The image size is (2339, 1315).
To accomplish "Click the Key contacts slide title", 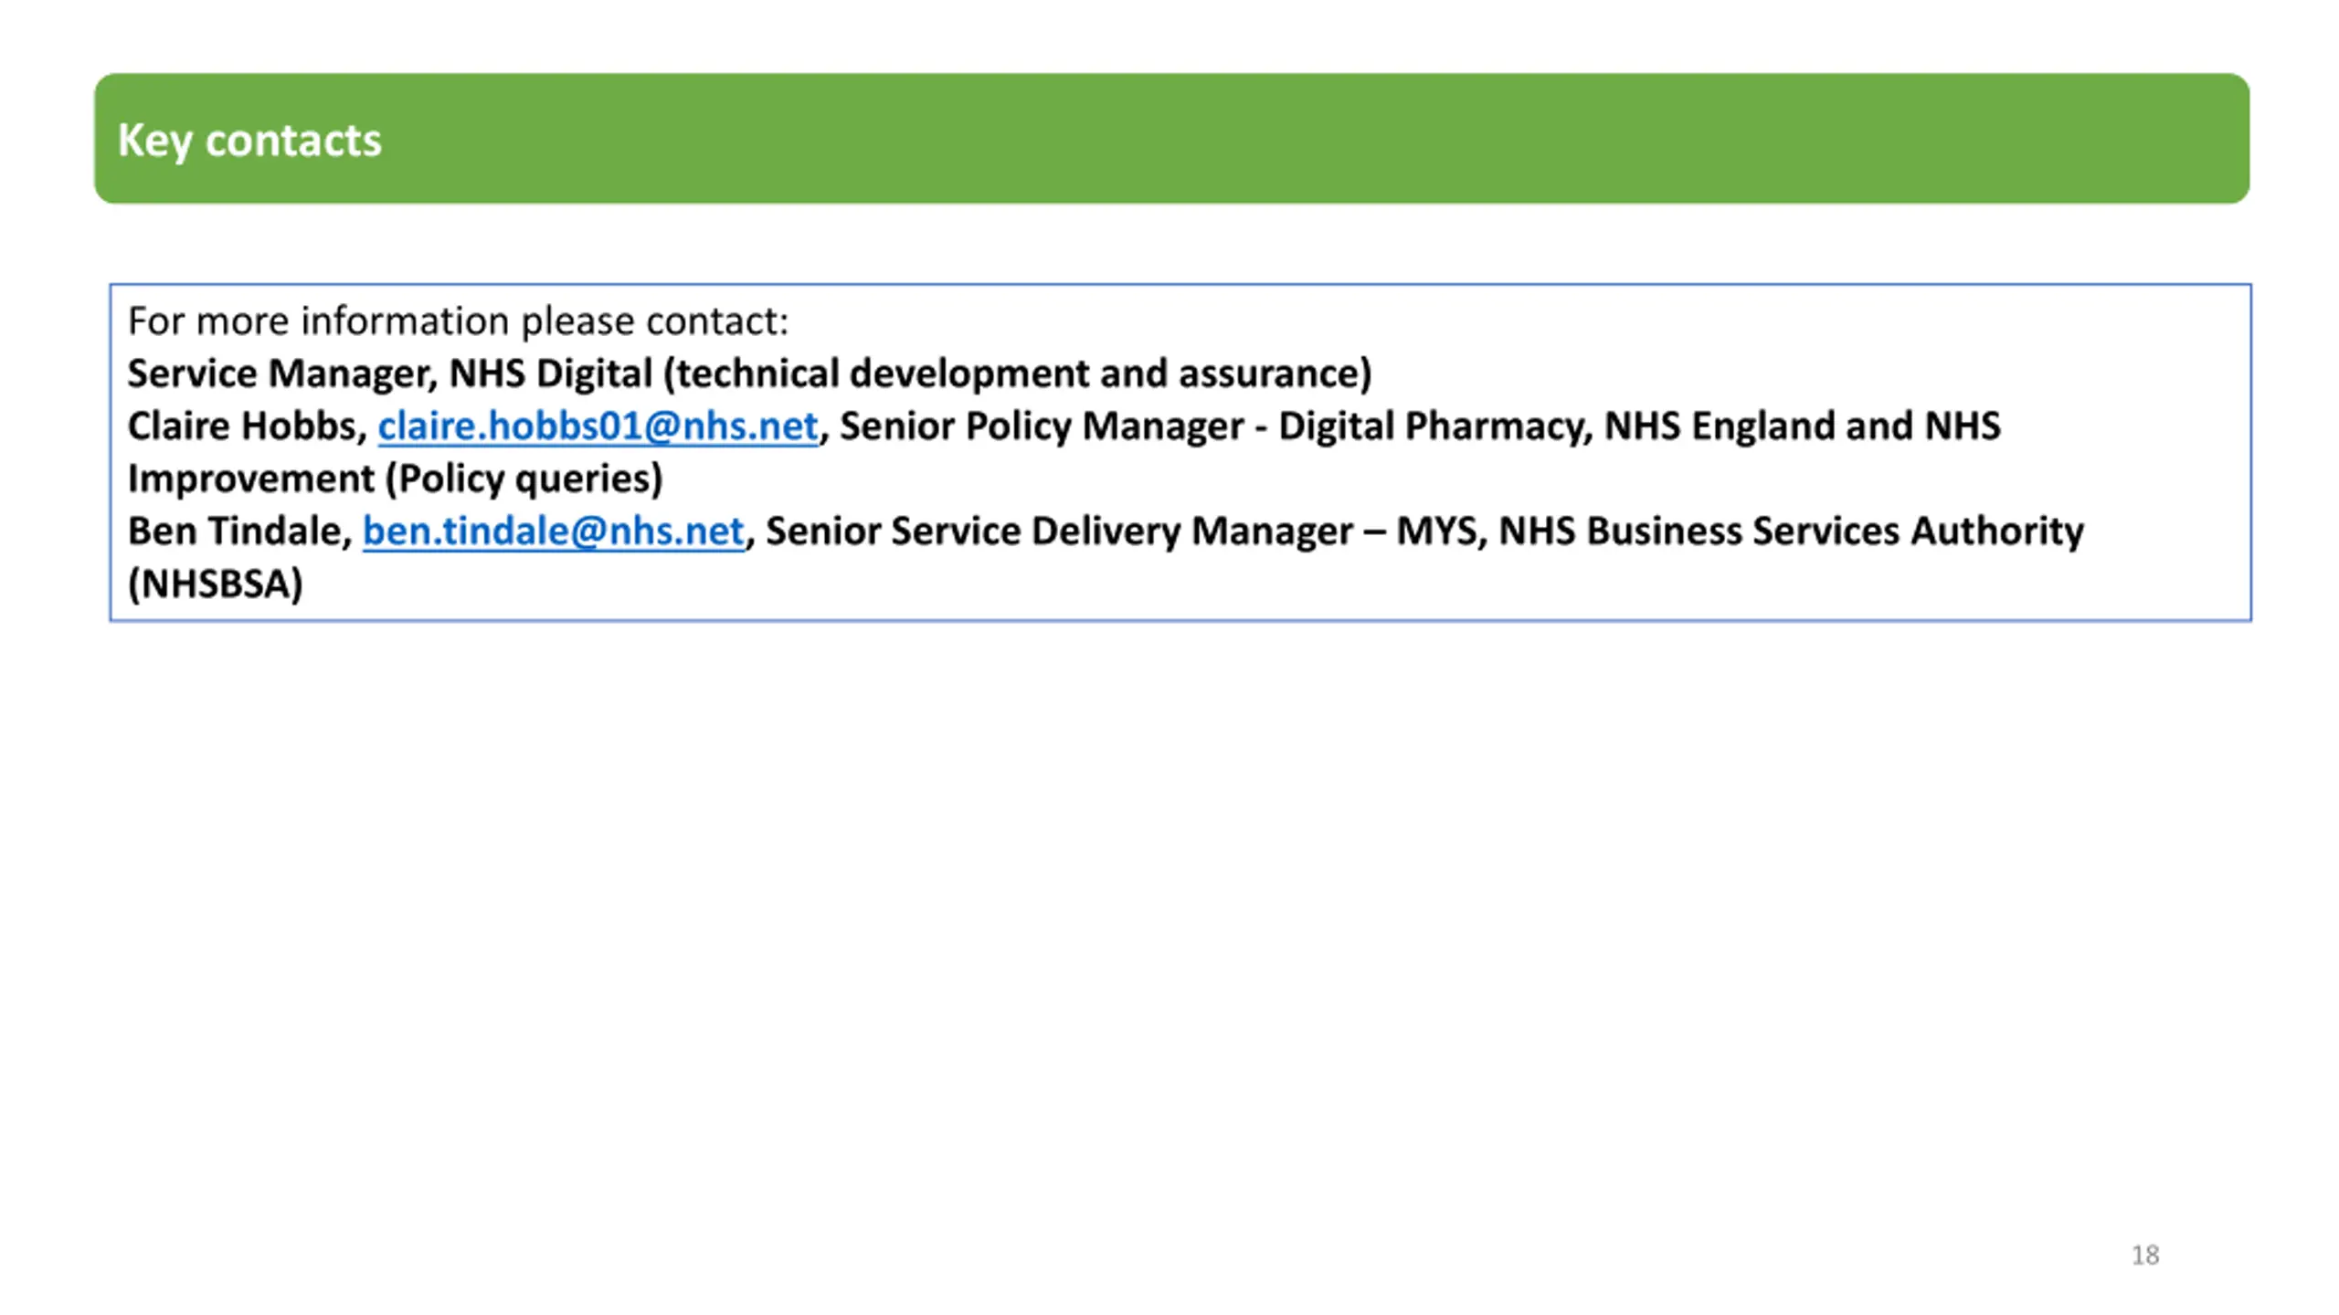I will (249, 141).
